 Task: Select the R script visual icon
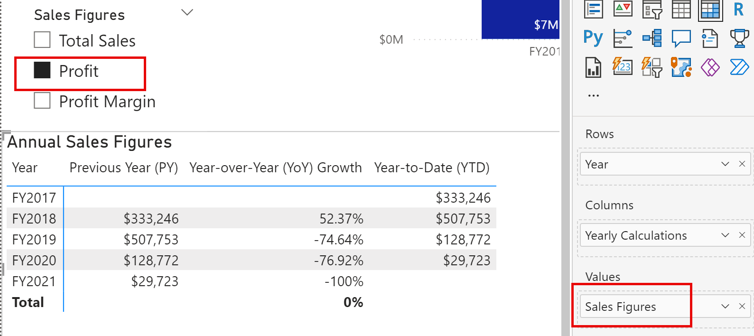coord(738,9)
